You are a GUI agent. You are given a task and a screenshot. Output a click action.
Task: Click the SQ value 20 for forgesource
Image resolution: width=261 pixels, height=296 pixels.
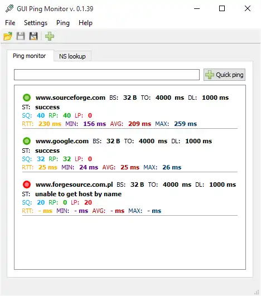click(41, 202)
